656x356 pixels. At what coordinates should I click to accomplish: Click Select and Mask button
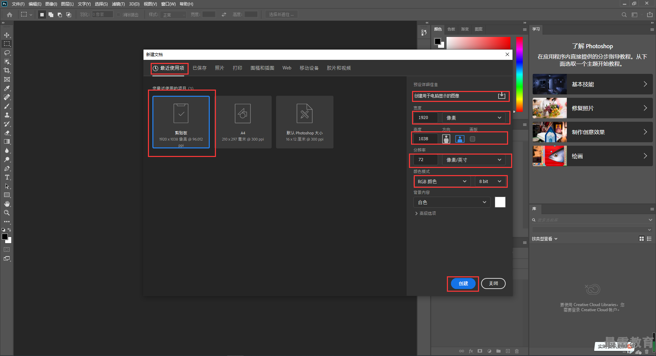coord(281,15)
